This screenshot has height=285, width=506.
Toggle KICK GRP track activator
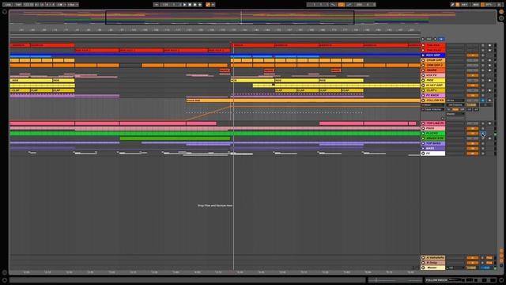(473, 55)
